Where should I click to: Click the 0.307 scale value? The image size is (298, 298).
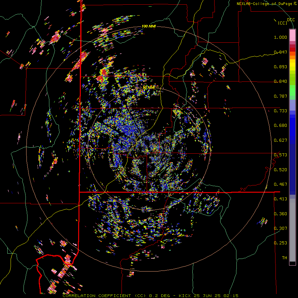pyautogui.click(x=280, y=228)
